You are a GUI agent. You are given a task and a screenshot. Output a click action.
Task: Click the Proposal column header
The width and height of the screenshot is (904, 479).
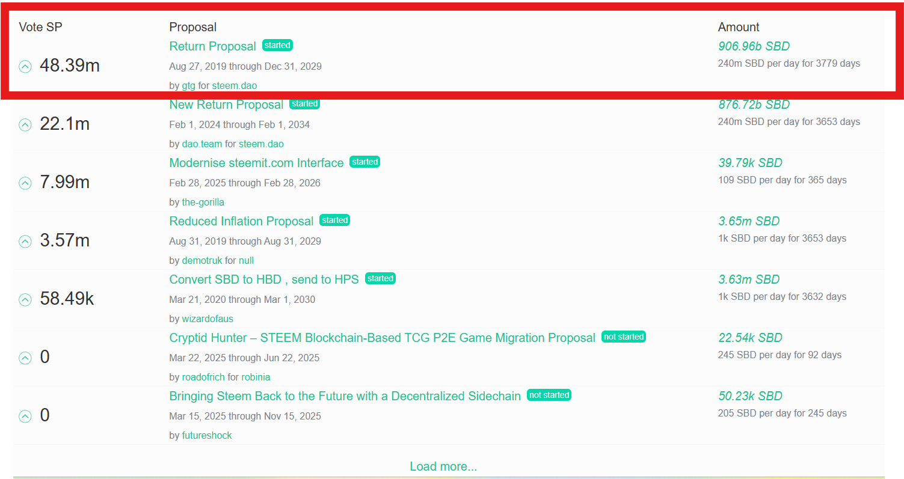193,27
